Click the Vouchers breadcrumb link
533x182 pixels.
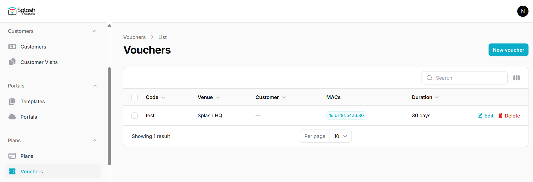[x=135, y=37]
